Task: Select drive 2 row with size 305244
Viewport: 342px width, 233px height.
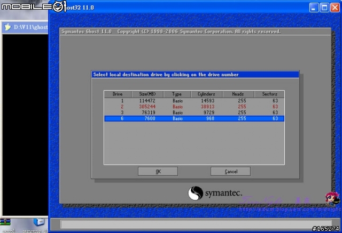Action: coord(194,107)
